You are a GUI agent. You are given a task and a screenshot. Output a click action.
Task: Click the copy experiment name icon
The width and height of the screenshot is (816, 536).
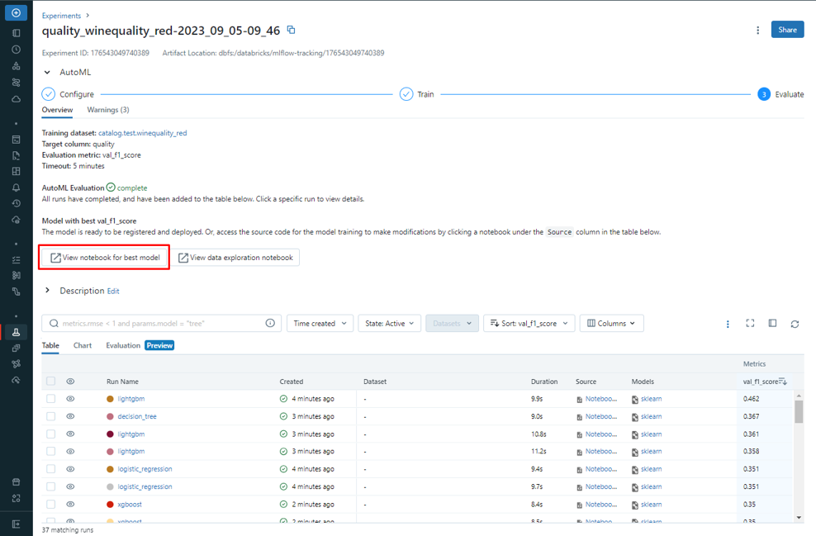[291, 30]
